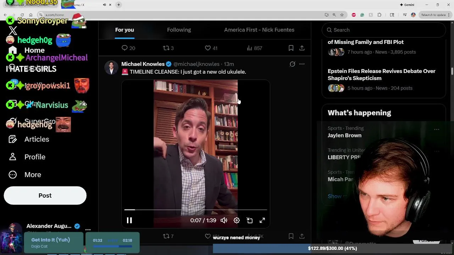Click the Post button
Image resolution: width=454 pixels, height=255 pixels.
45,195
